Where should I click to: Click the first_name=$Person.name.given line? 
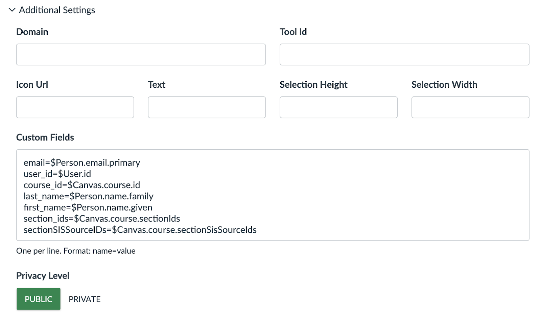[x=88, y=207]
